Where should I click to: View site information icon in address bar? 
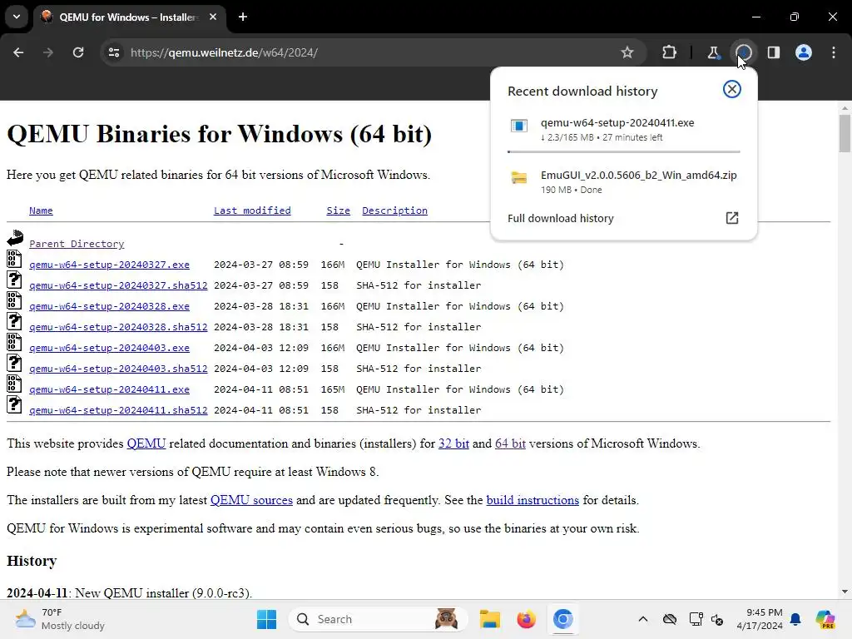[113, 52]
